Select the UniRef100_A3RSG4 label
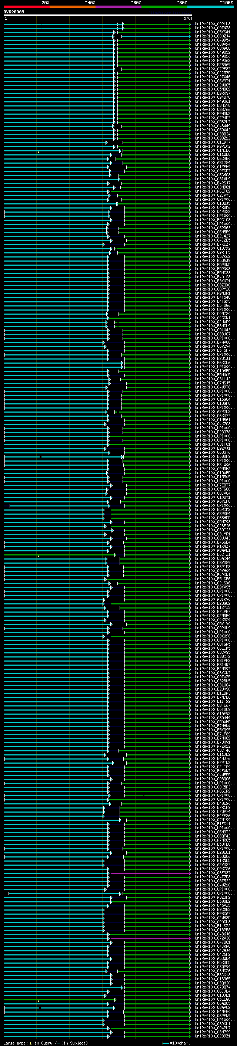 click(x=213, y=514)
